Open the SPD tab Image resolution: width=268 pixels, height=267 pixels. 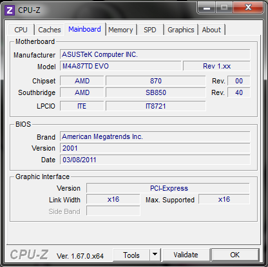pyautogui.click(x=150, y=30)
